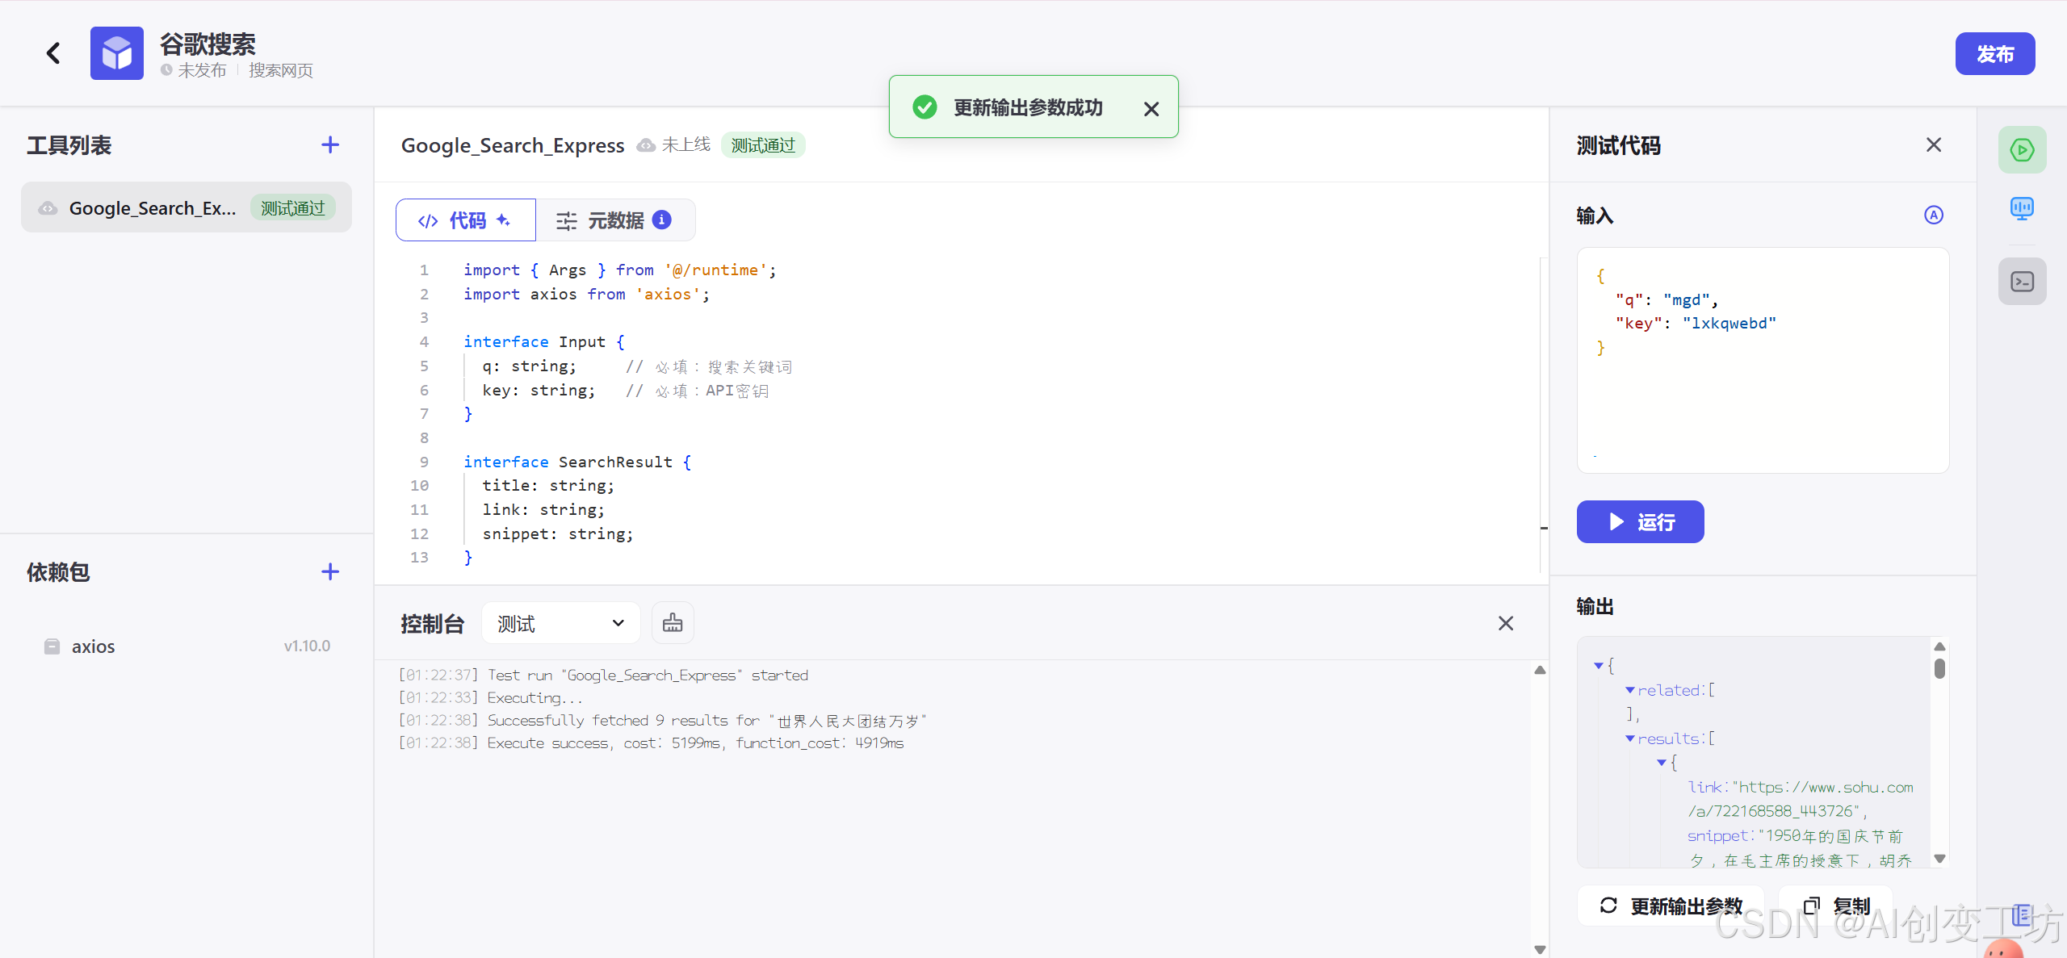The width and height of the screenshot is (2067, 958).
Task: Clear console logs with broom icon
Action: pyautogui.click(x=672, y=623)
